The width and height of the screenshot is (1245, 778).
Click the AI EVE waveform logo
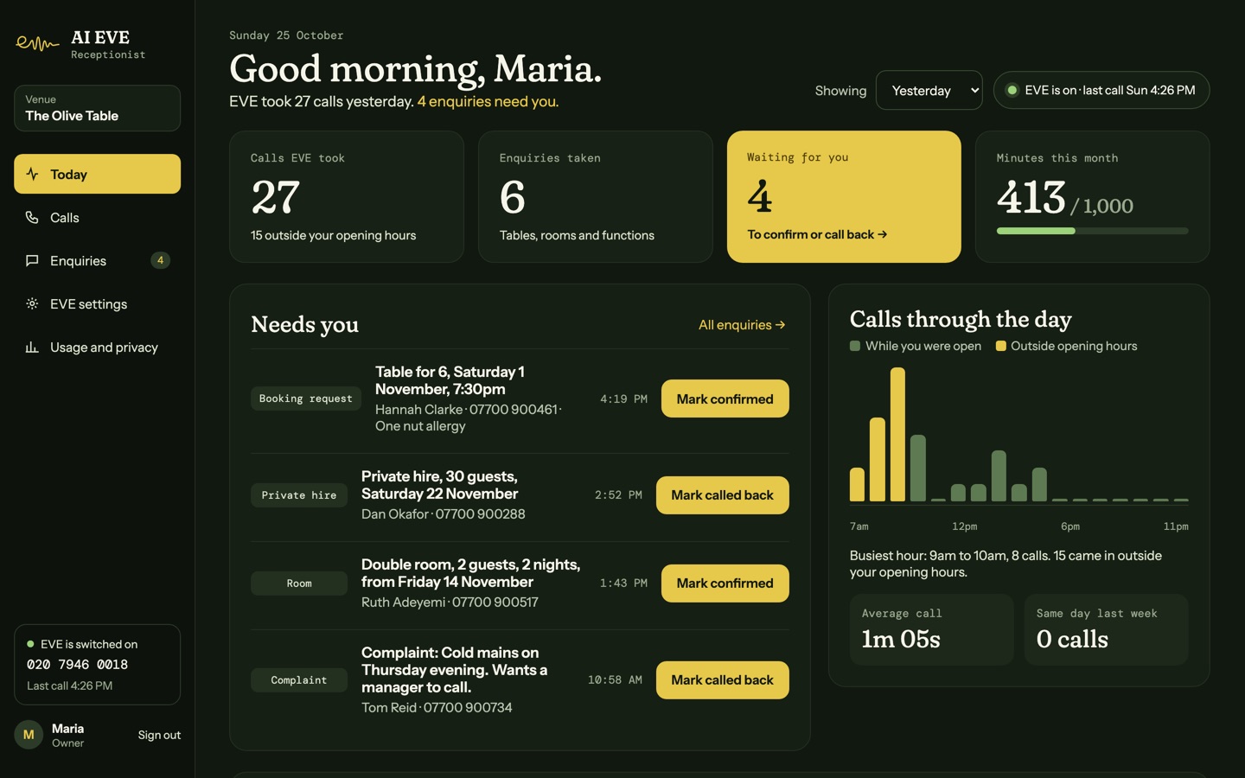point(38,44)
